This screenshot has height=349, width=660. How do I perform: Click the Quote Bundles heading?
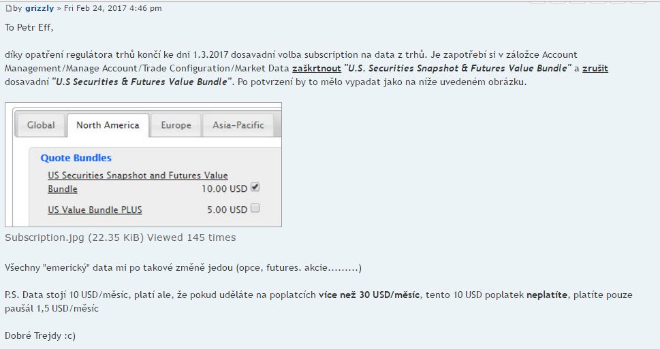pos(76,158)
